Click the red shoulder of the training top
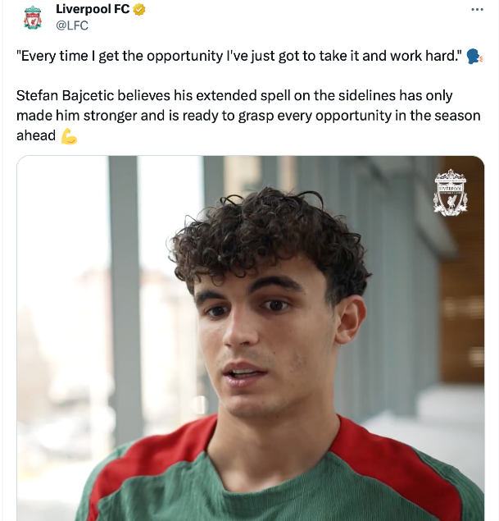 147,459
